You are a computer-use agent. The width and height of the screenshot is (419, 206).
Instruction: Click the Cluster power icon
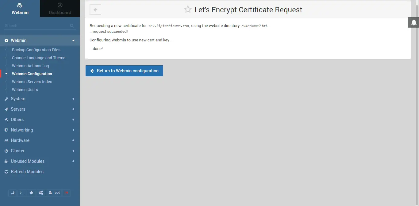[x=6, y=151]
